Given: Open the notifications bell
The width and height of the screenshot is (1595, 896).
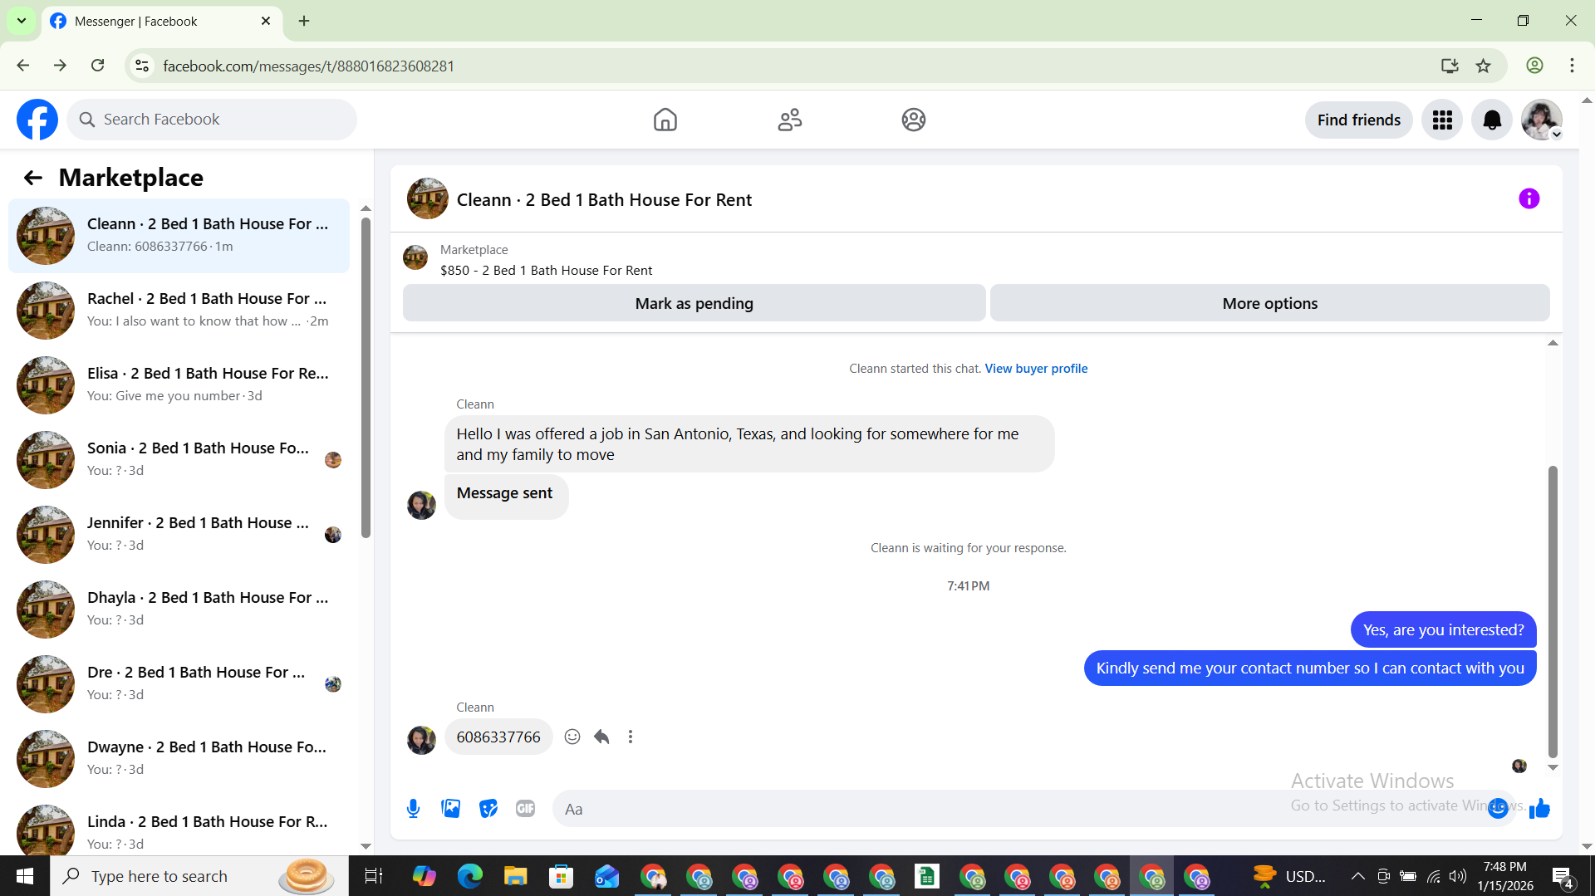Looking at the screenshot, I should coord(1492,120).
